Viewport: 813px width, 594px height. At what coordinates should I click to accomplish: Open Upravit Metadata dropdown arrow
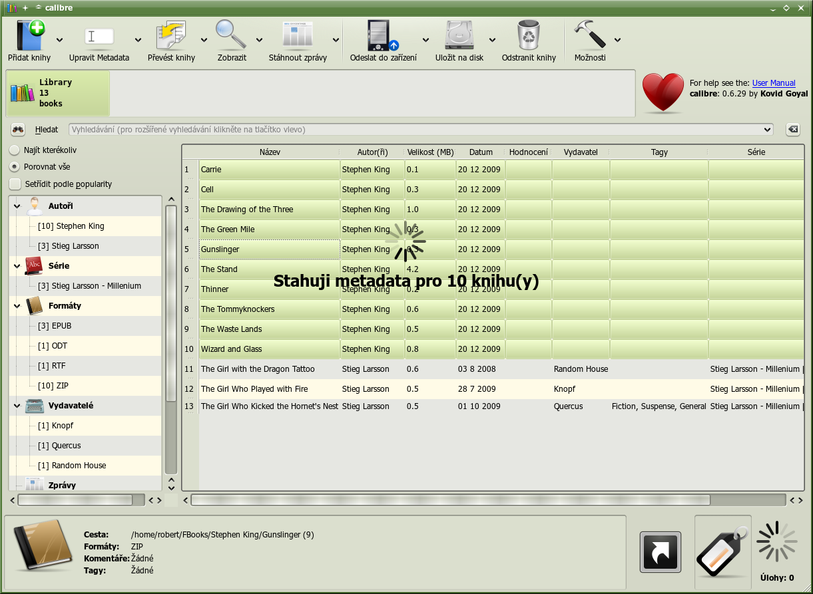138,40
